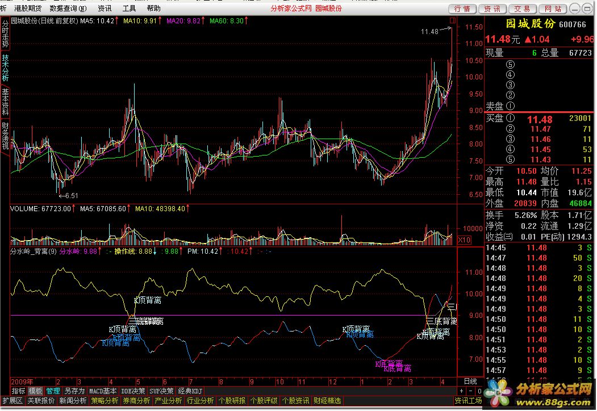The height and width of the screenshot is (411, 597).
Task: Select the buy order ⑤ row at 11.43
Action: point(538,160)
